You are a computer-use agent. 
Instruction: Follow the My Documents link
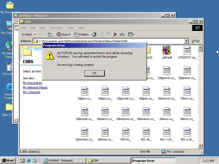coord(32,83)
